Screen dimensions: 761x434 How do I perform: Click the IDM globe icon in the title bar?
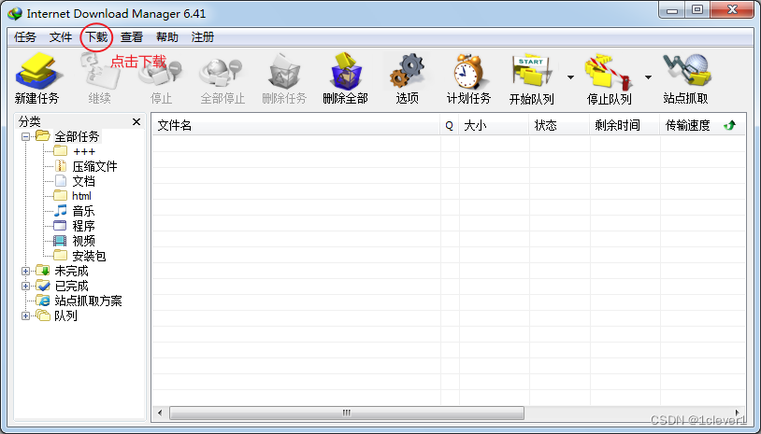tap(15, 13)
